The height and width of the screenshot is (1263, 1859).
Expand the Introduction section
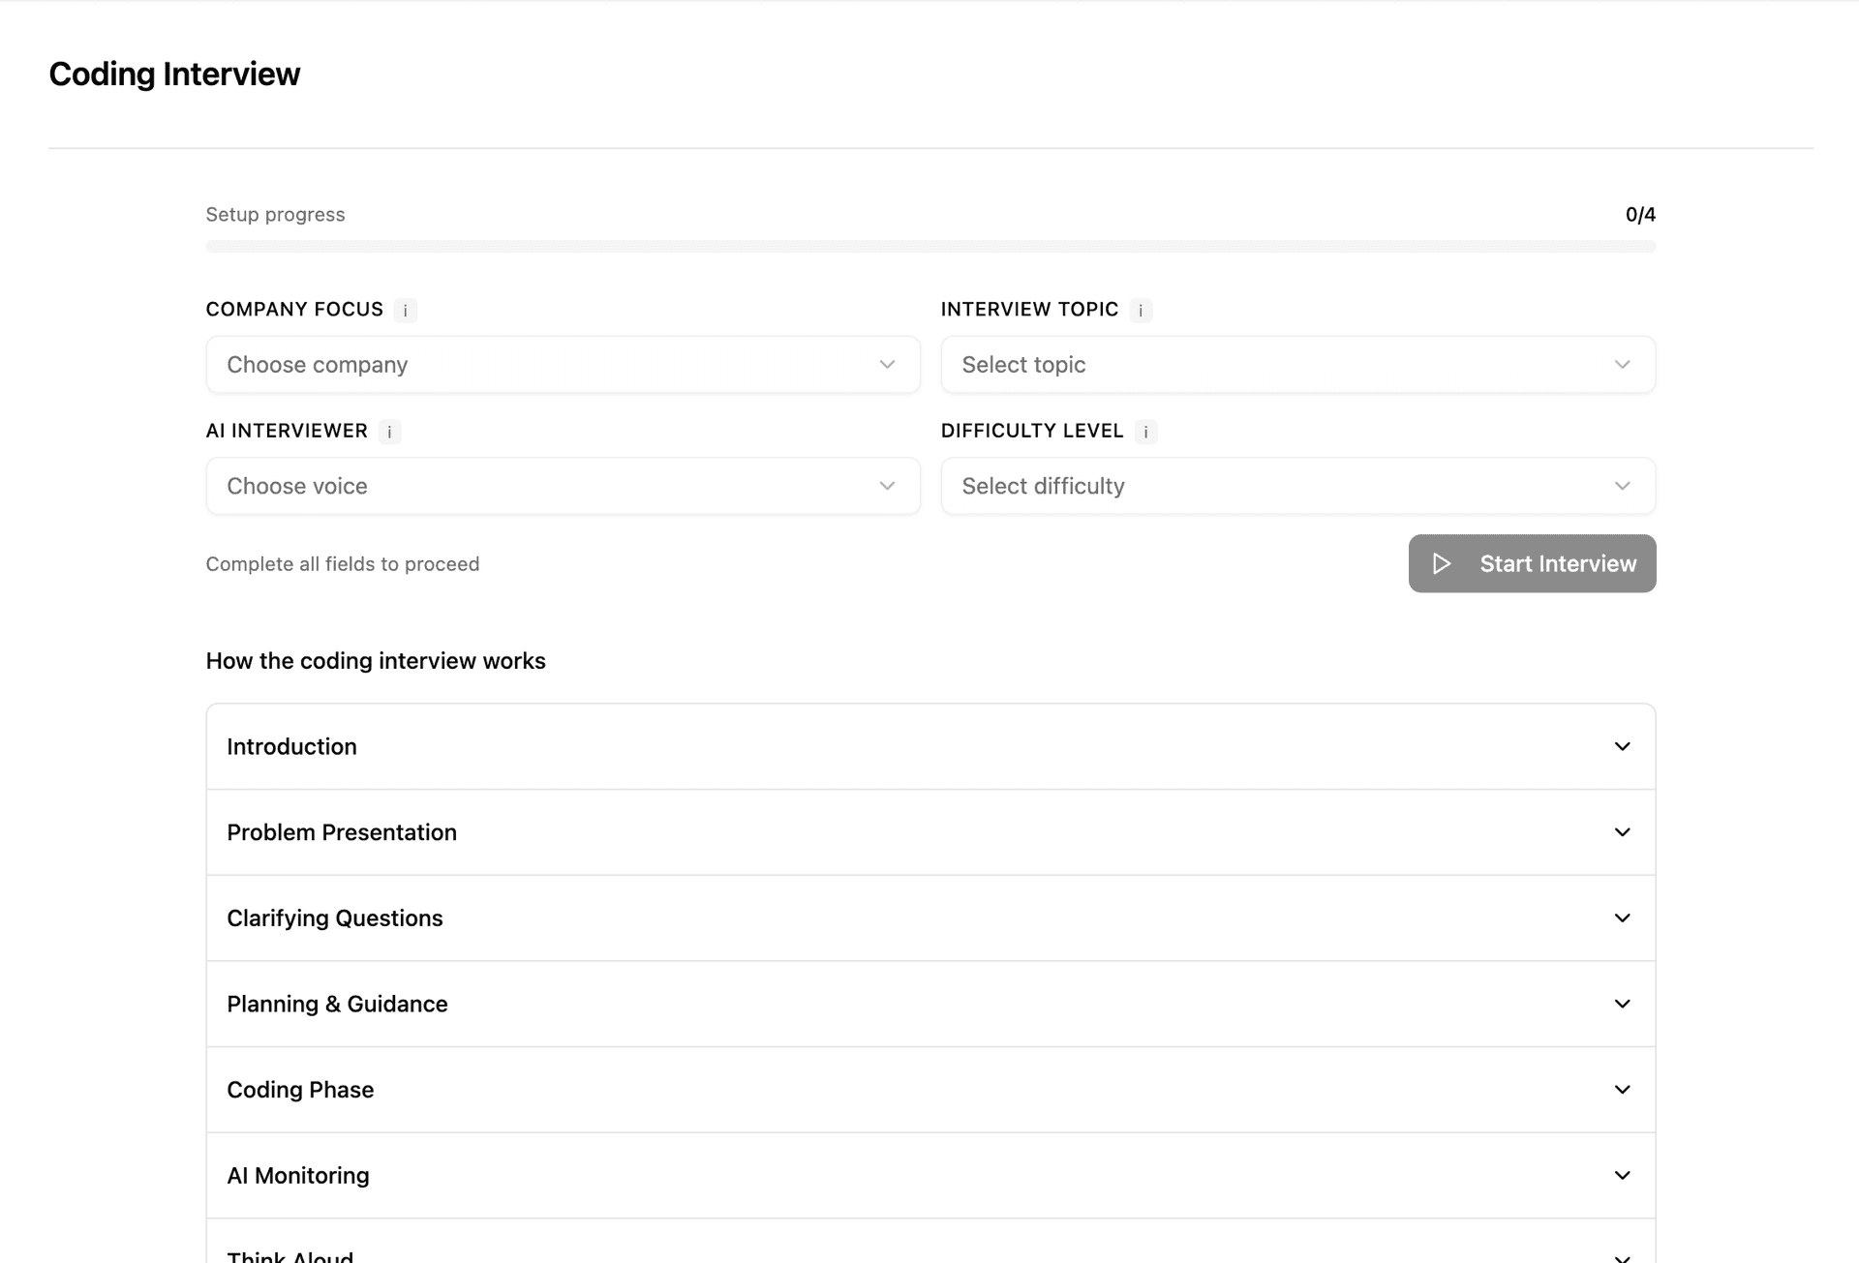pyautogui.click(x=930, y=746)
